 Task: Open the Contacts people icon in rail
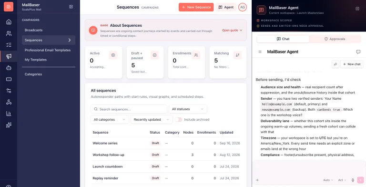(9, 33)
